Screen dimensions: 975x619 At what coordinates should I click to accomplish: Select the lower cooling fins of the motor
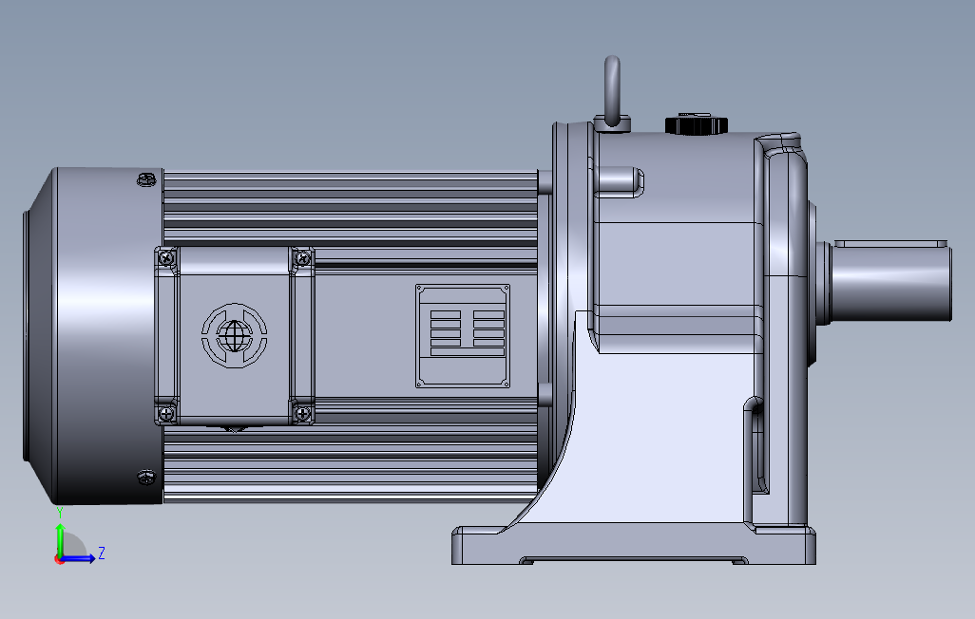click(350, 465)
